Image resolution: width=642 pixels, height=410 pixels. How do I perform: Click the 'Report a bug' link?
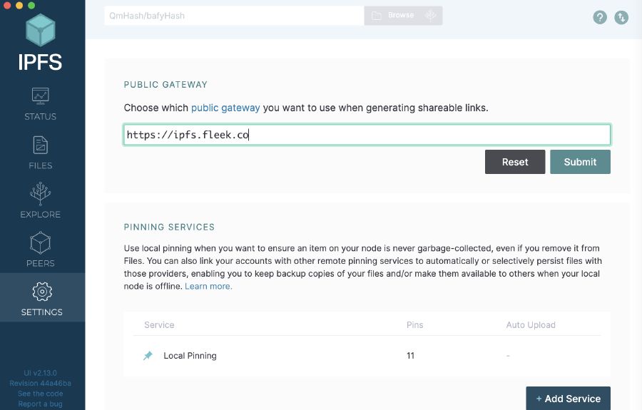[41, 404]
